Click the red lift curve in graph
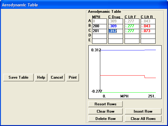The image size is (168, 126). click(122, 76)
